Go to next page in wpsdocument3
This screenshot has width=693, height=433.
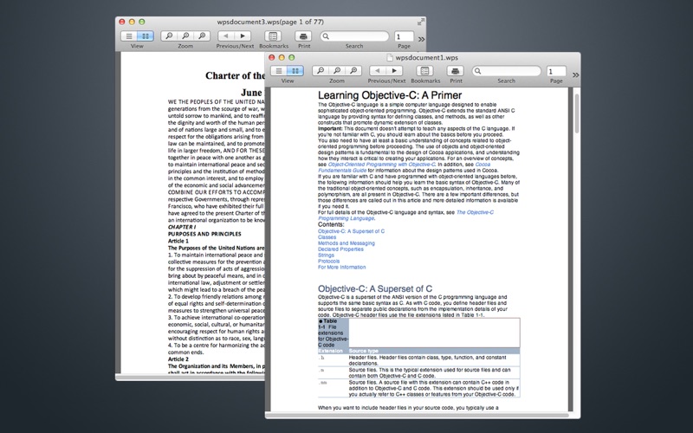(x=243, y=36)
